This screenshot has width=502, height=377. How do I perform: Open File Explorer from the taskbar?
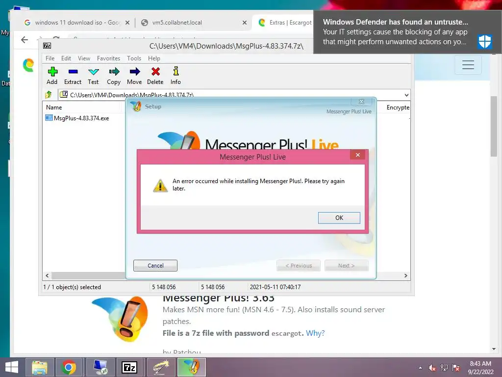39,367
